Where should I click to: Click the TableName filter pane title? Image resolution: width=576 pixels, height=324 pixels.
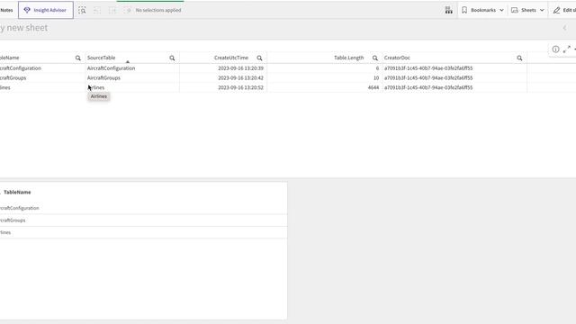click(x=17, y=192)
